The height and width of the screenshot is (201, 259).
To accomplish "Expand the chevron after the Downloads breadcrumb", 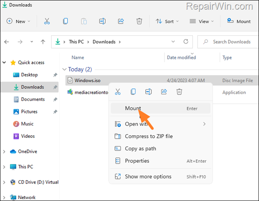I will (120, 42).
